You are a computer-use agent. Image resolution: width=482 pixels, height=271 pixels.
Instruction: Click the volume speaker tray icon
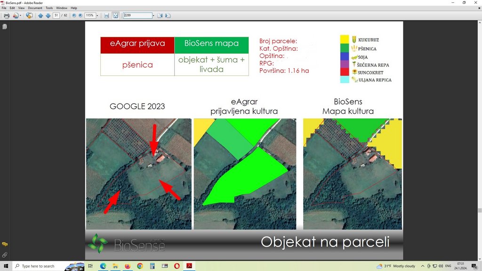[441, 266]
